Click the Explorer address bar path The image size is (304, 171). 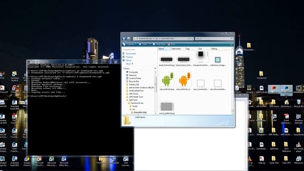[161, 38]
